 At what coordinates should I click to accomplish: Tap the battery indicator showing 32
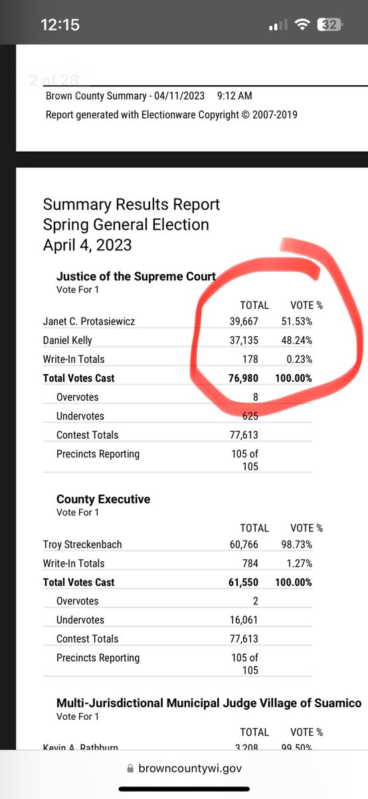330,25
